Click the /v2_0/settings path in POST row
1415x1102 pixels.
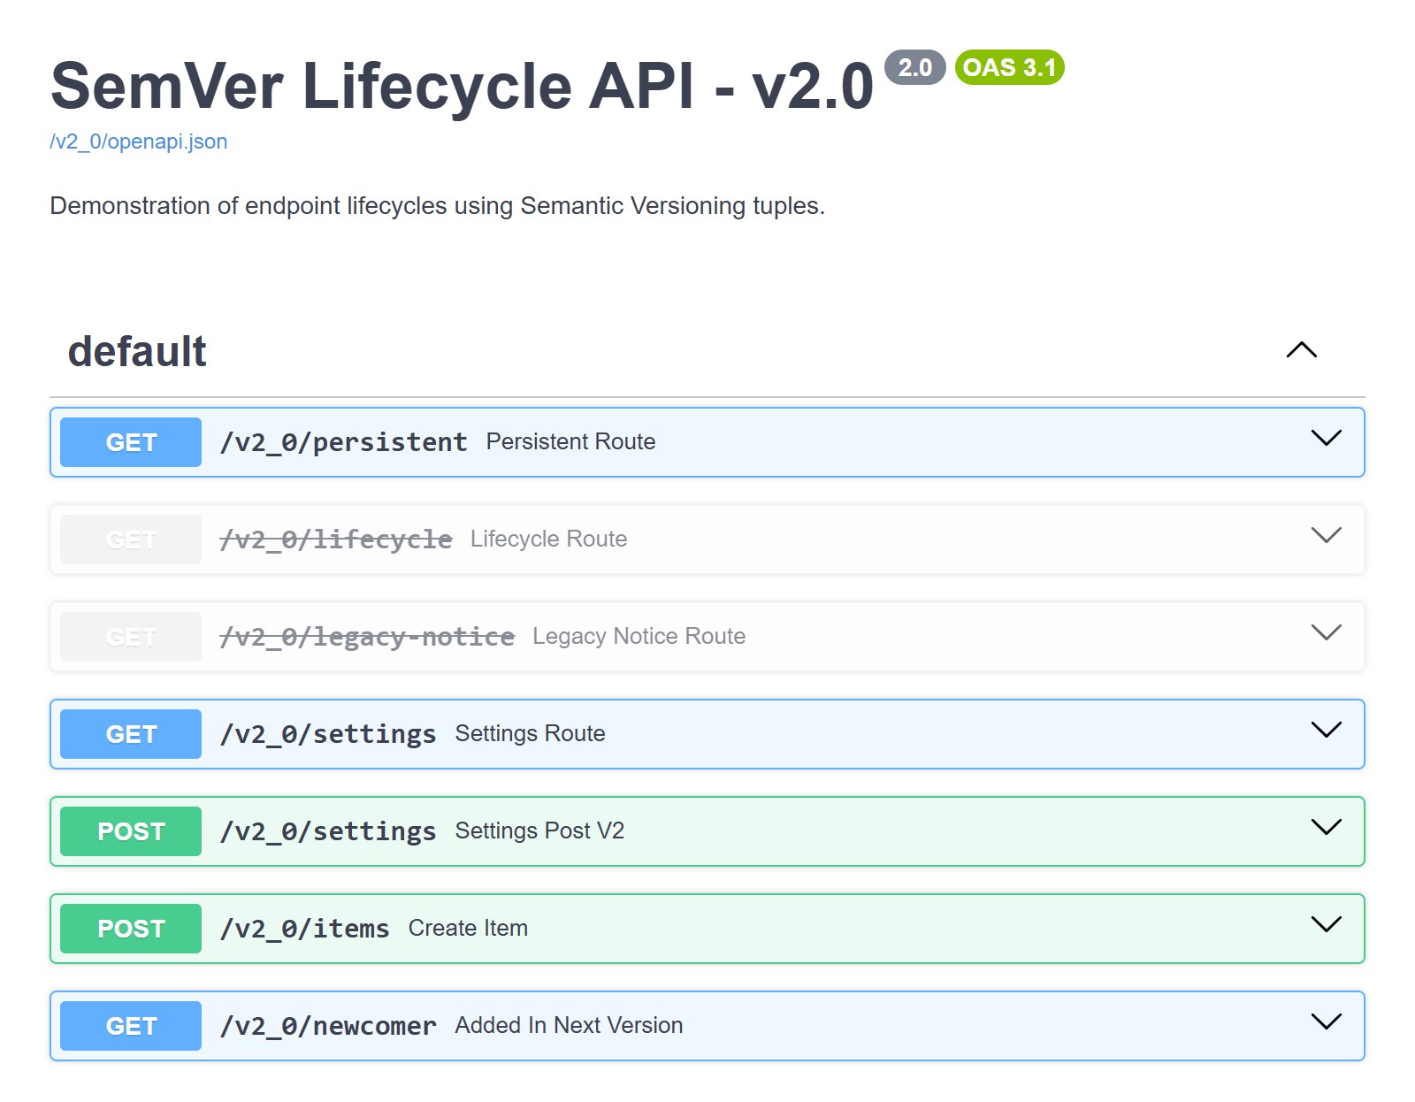328,831
